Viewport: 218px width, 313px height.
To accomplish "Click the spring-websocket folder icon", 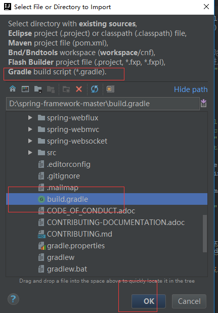I will tap(41, 141).
